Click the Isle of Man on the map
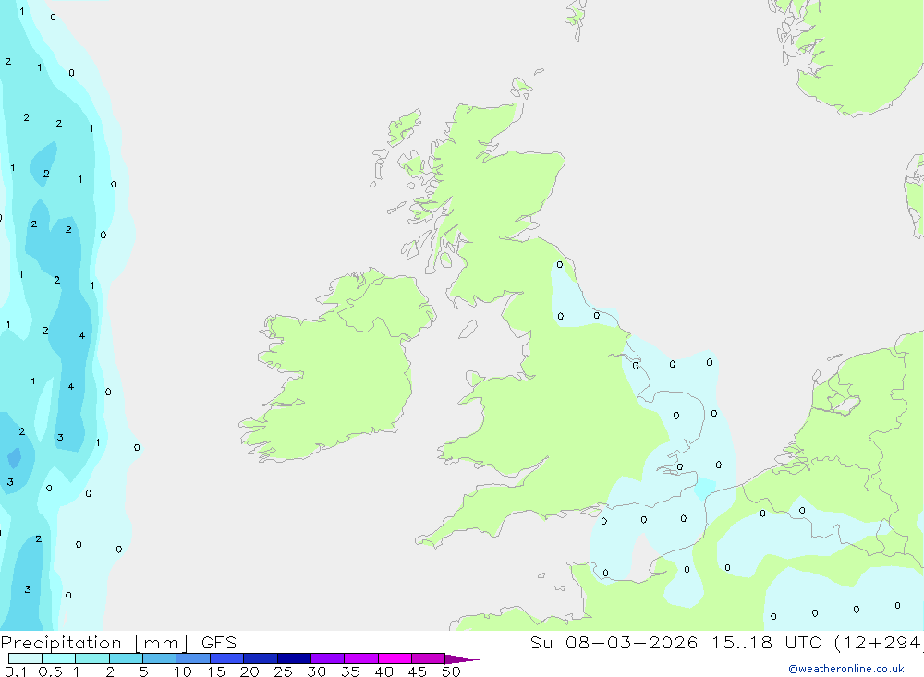 click(x=468, y=329)
